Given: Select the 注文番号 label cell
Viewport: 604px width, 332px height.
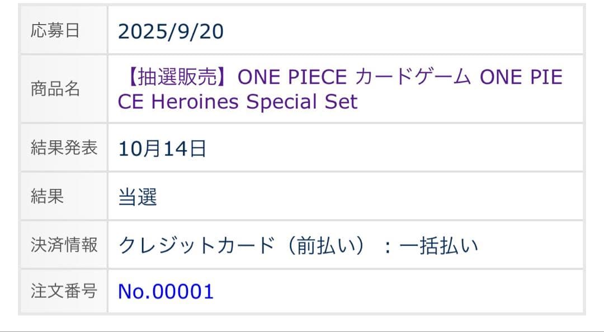Looking at the screenshot, I should click(64, 291).
